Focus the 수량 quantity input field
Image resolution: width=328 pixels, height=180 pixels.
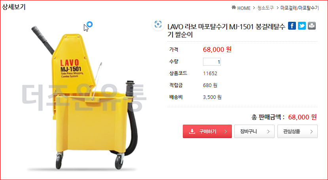pos(212,62)
